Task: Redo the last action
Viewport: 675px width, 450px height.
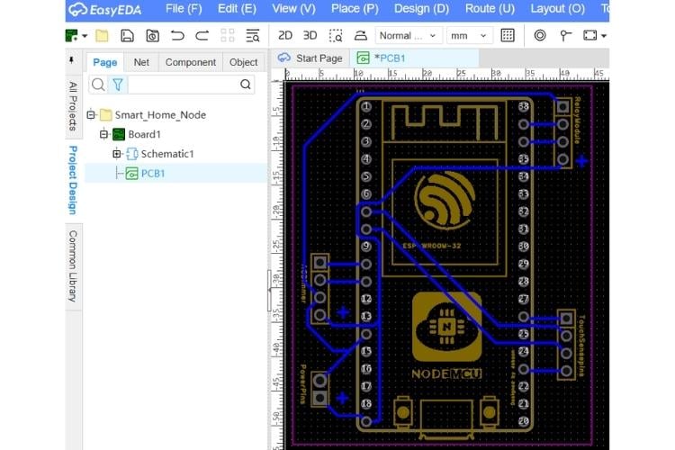Action: tap(202, 36)
